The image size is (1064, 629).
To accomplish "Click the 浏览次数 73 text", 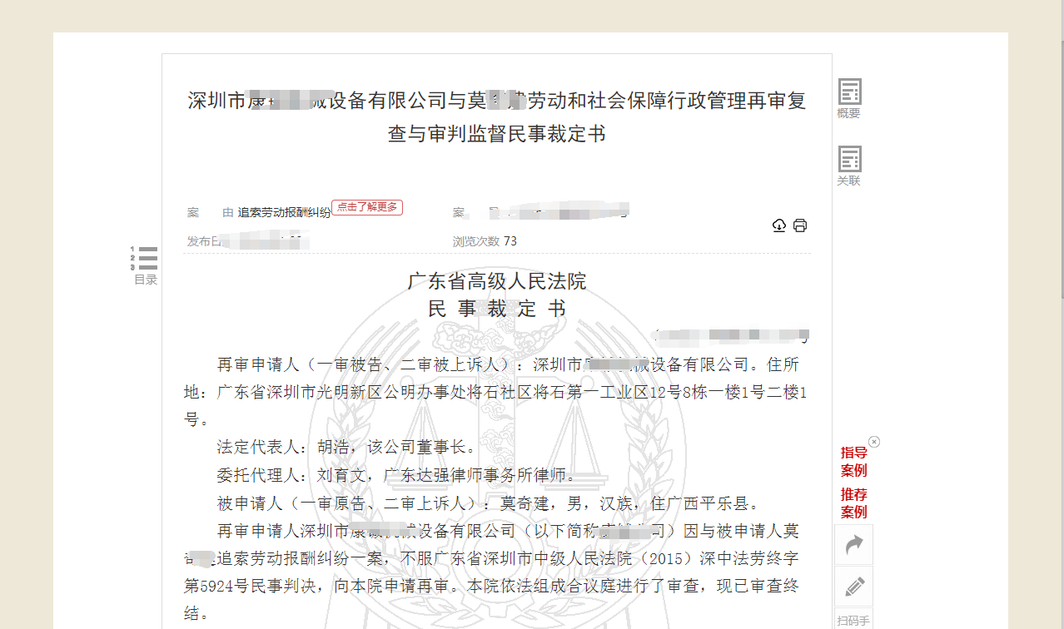I will tap(485, 241).
